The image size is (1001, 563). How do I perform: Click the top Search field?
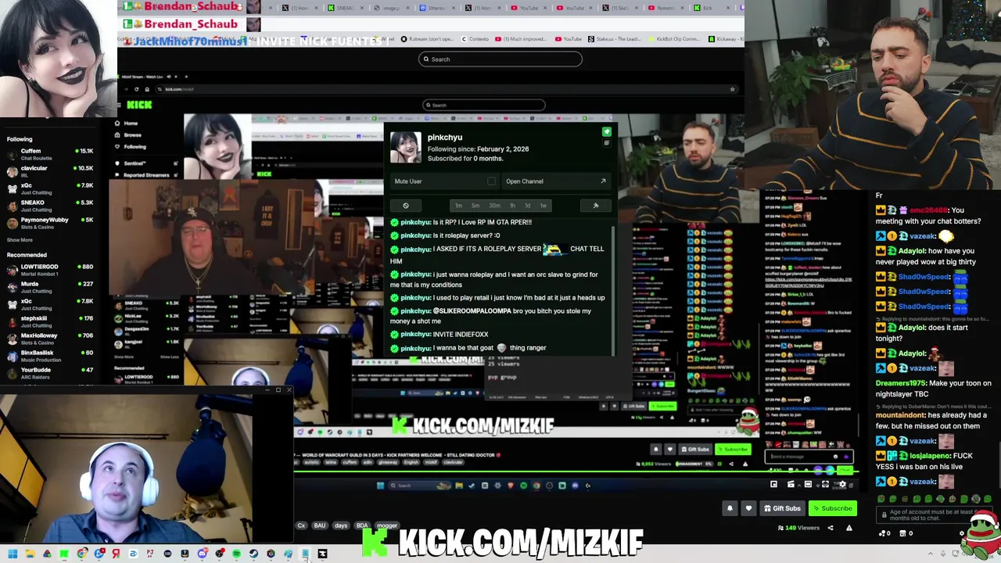pyautogui.click(x=500, y=59)
